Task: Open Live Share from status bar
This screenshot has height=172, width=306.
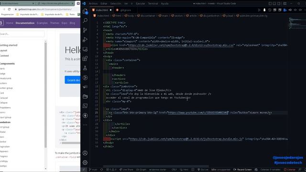Action: [126, 170]
